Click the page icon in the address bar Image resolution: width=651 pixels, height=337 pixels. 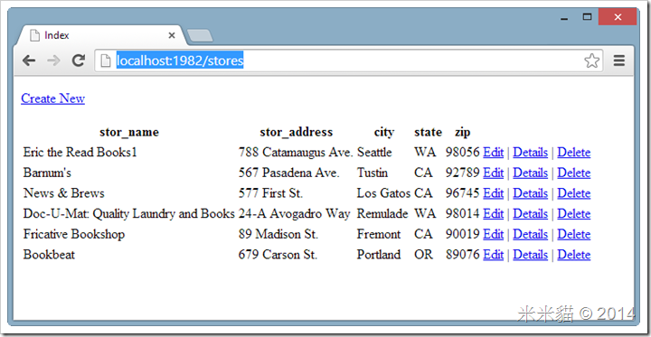[x=107, y=61]
